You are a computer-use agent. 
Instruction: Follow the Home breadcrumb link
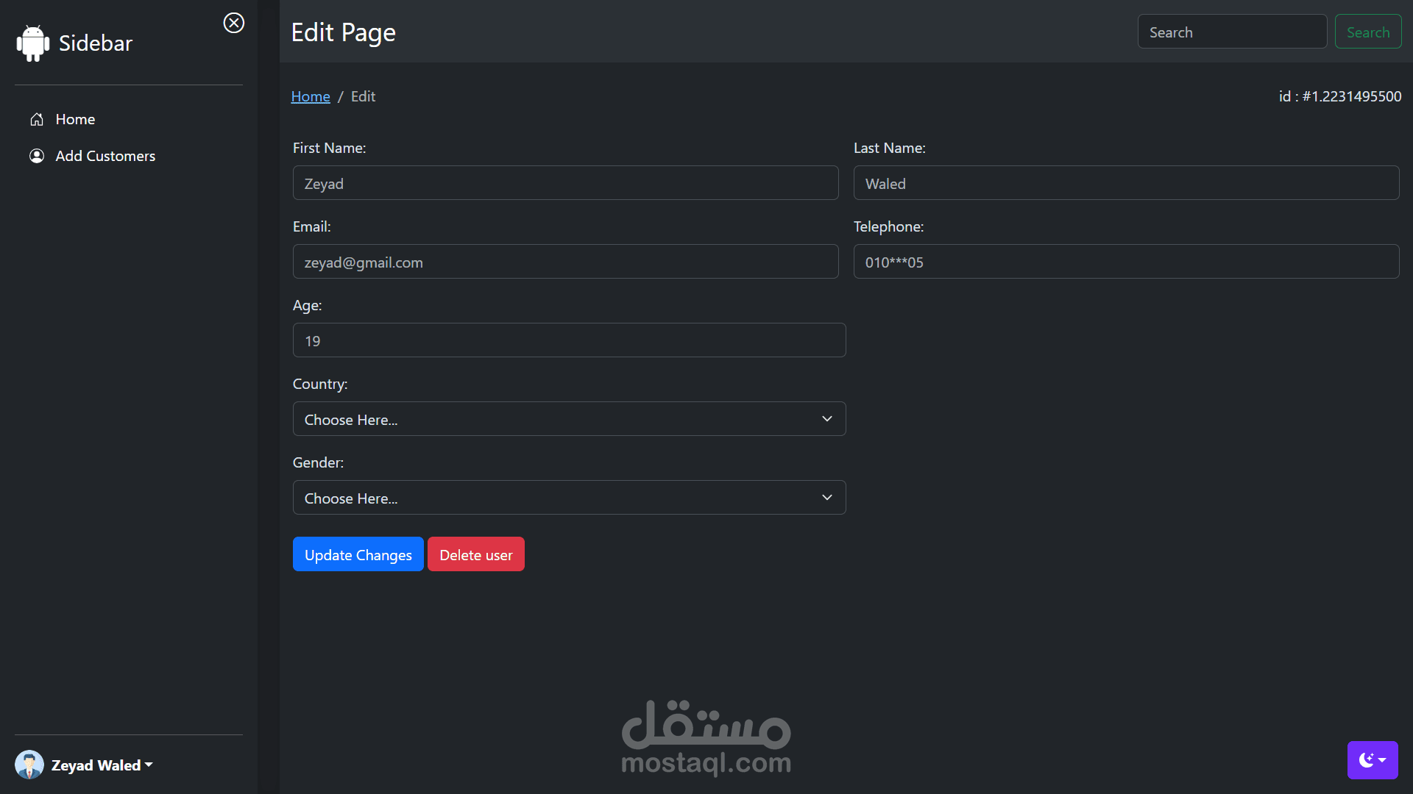point(311,96)
